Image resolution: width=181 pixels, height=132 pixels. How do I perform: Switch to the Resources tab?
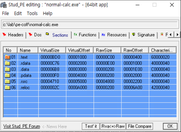114,35
